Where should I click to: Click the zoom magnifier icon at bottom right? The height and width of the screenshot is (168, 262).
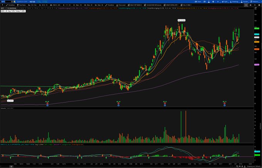pyautogui.click(x=237, y=166)
